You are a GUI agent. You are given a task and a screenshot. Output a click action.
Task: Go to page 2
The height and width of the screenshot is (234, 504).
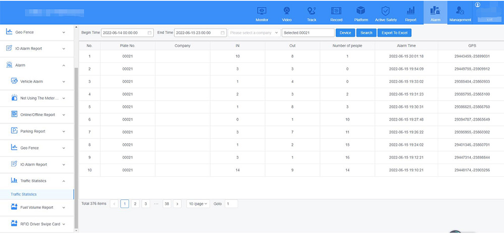(x=135, y=204)
